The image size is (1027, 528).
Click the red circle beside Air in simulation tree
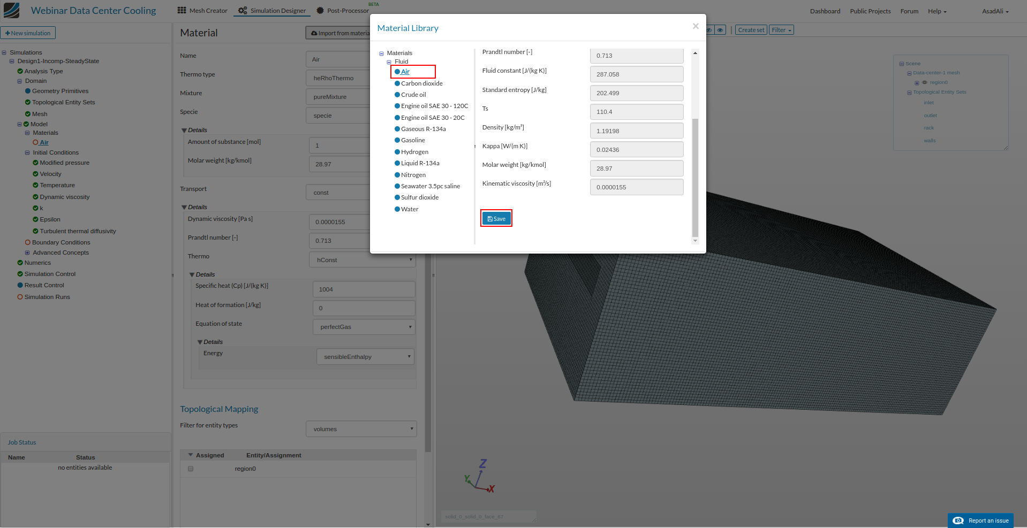pyautogui.click(x=35, y=142)
